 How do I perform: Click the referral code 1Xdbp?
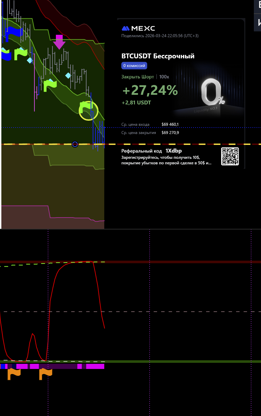tap(173, 151)
